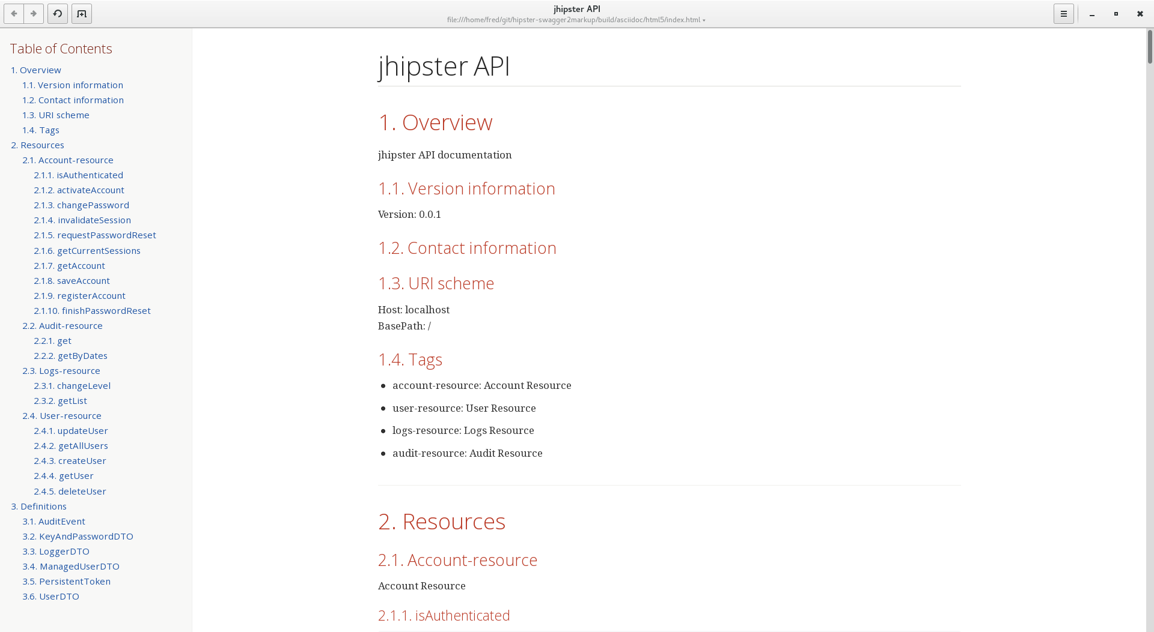This screenshot has width=1154, height=632.
Task: Open '2.1.4. invalidateSession' link
Action: coord(82,220)
